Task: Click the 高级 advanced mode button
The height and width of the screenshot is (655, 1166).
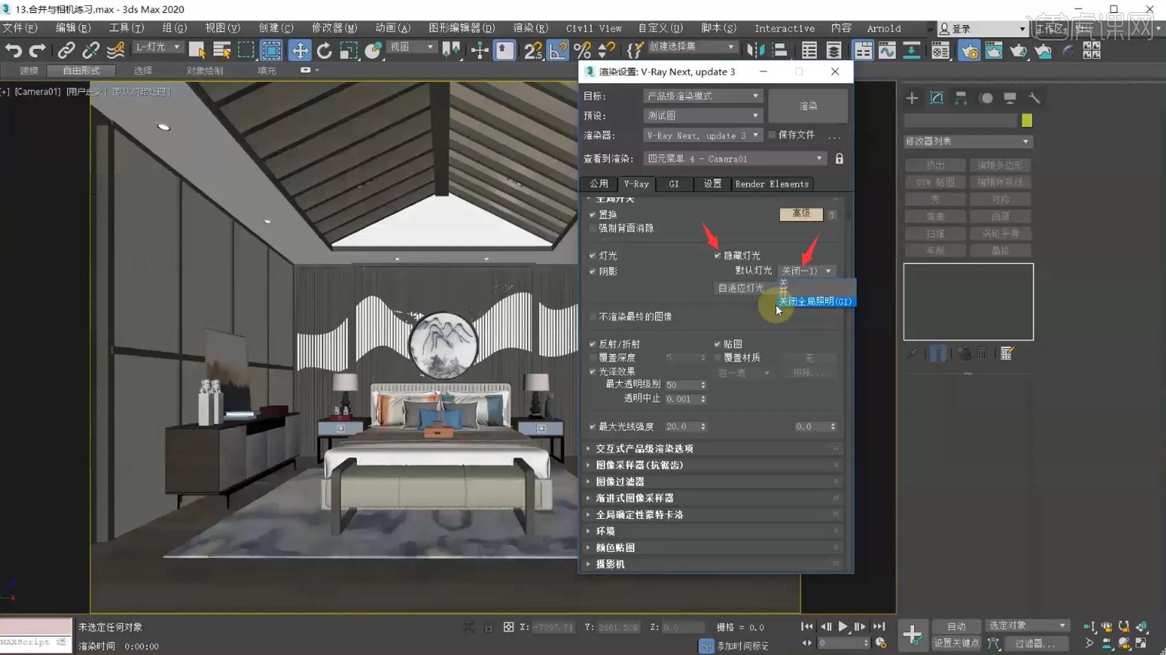Action: tap(801, 214)
